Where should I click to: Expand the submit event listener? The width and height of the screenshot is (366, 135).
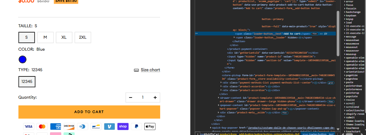point(345,117)
